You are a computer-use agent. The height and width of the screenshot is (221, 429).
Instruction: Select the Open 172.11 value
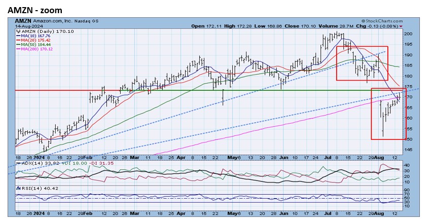[x=207, y=26]
